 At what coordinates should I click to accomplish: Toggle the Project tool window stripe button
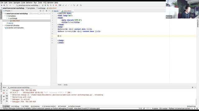(x=1, y=14)
